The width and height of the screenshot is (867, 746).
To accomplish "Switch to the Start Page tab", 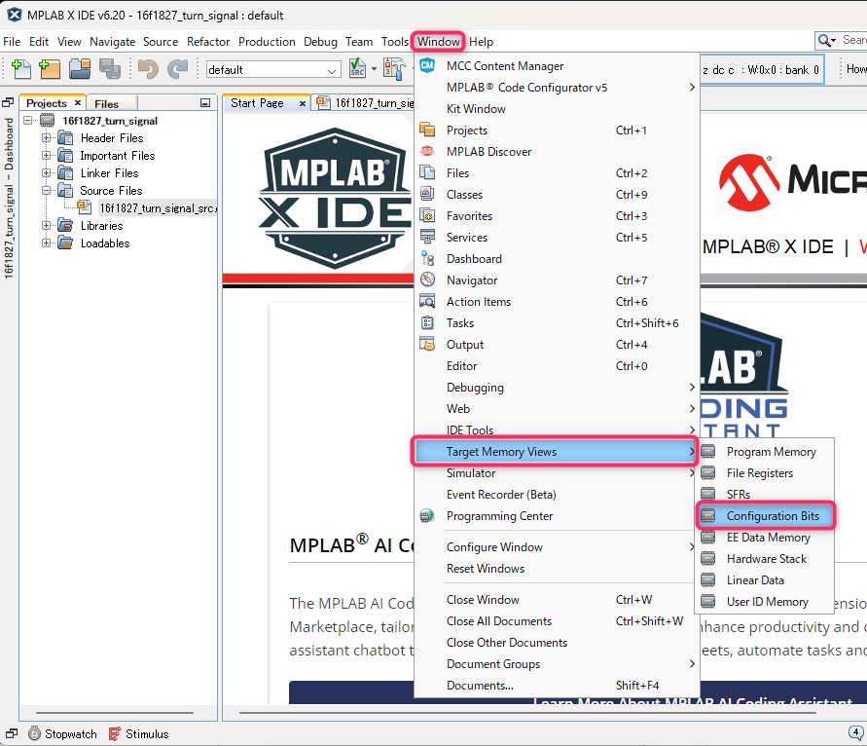I will point(257,103).
